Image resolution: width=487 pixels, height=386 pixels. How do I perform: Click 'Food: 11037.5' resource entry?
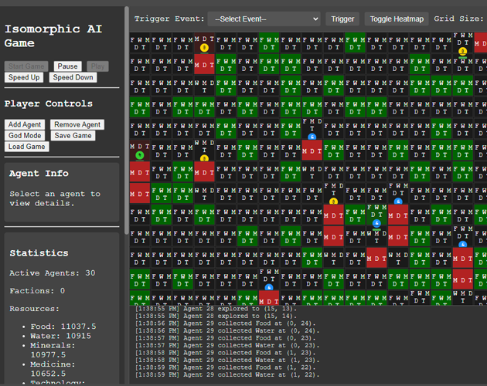[63, 327]
